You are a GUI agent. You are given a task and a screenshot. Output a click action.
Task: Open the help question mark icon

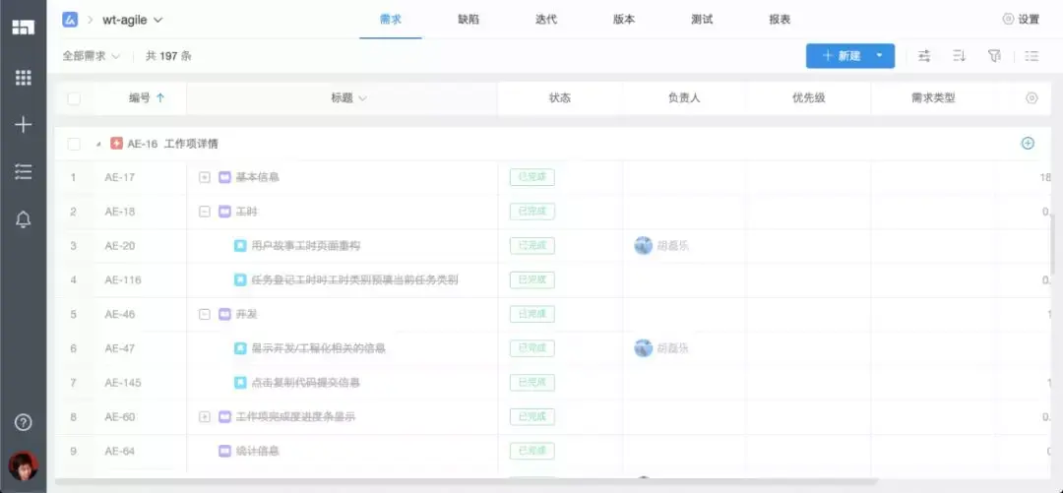[23, 422]
